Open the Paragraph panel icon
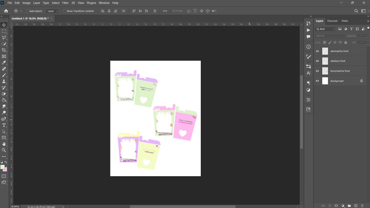 pos(308,83)
